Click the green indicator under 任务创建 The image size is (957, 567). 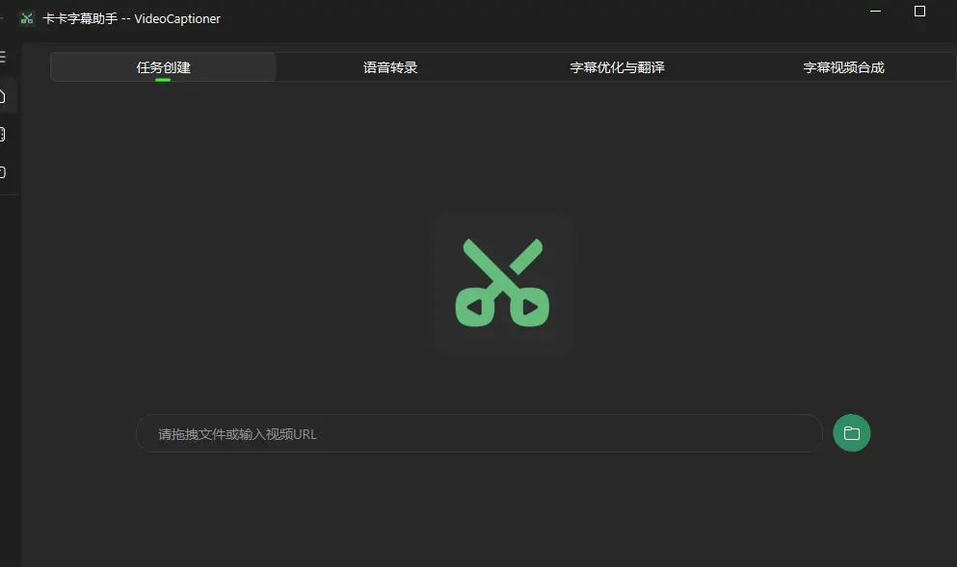click(x=163, y=80)
